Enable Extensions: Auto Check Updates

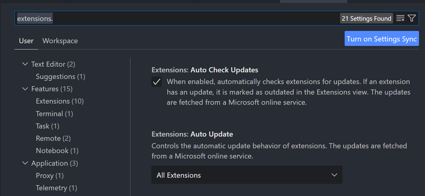point(157,81)
